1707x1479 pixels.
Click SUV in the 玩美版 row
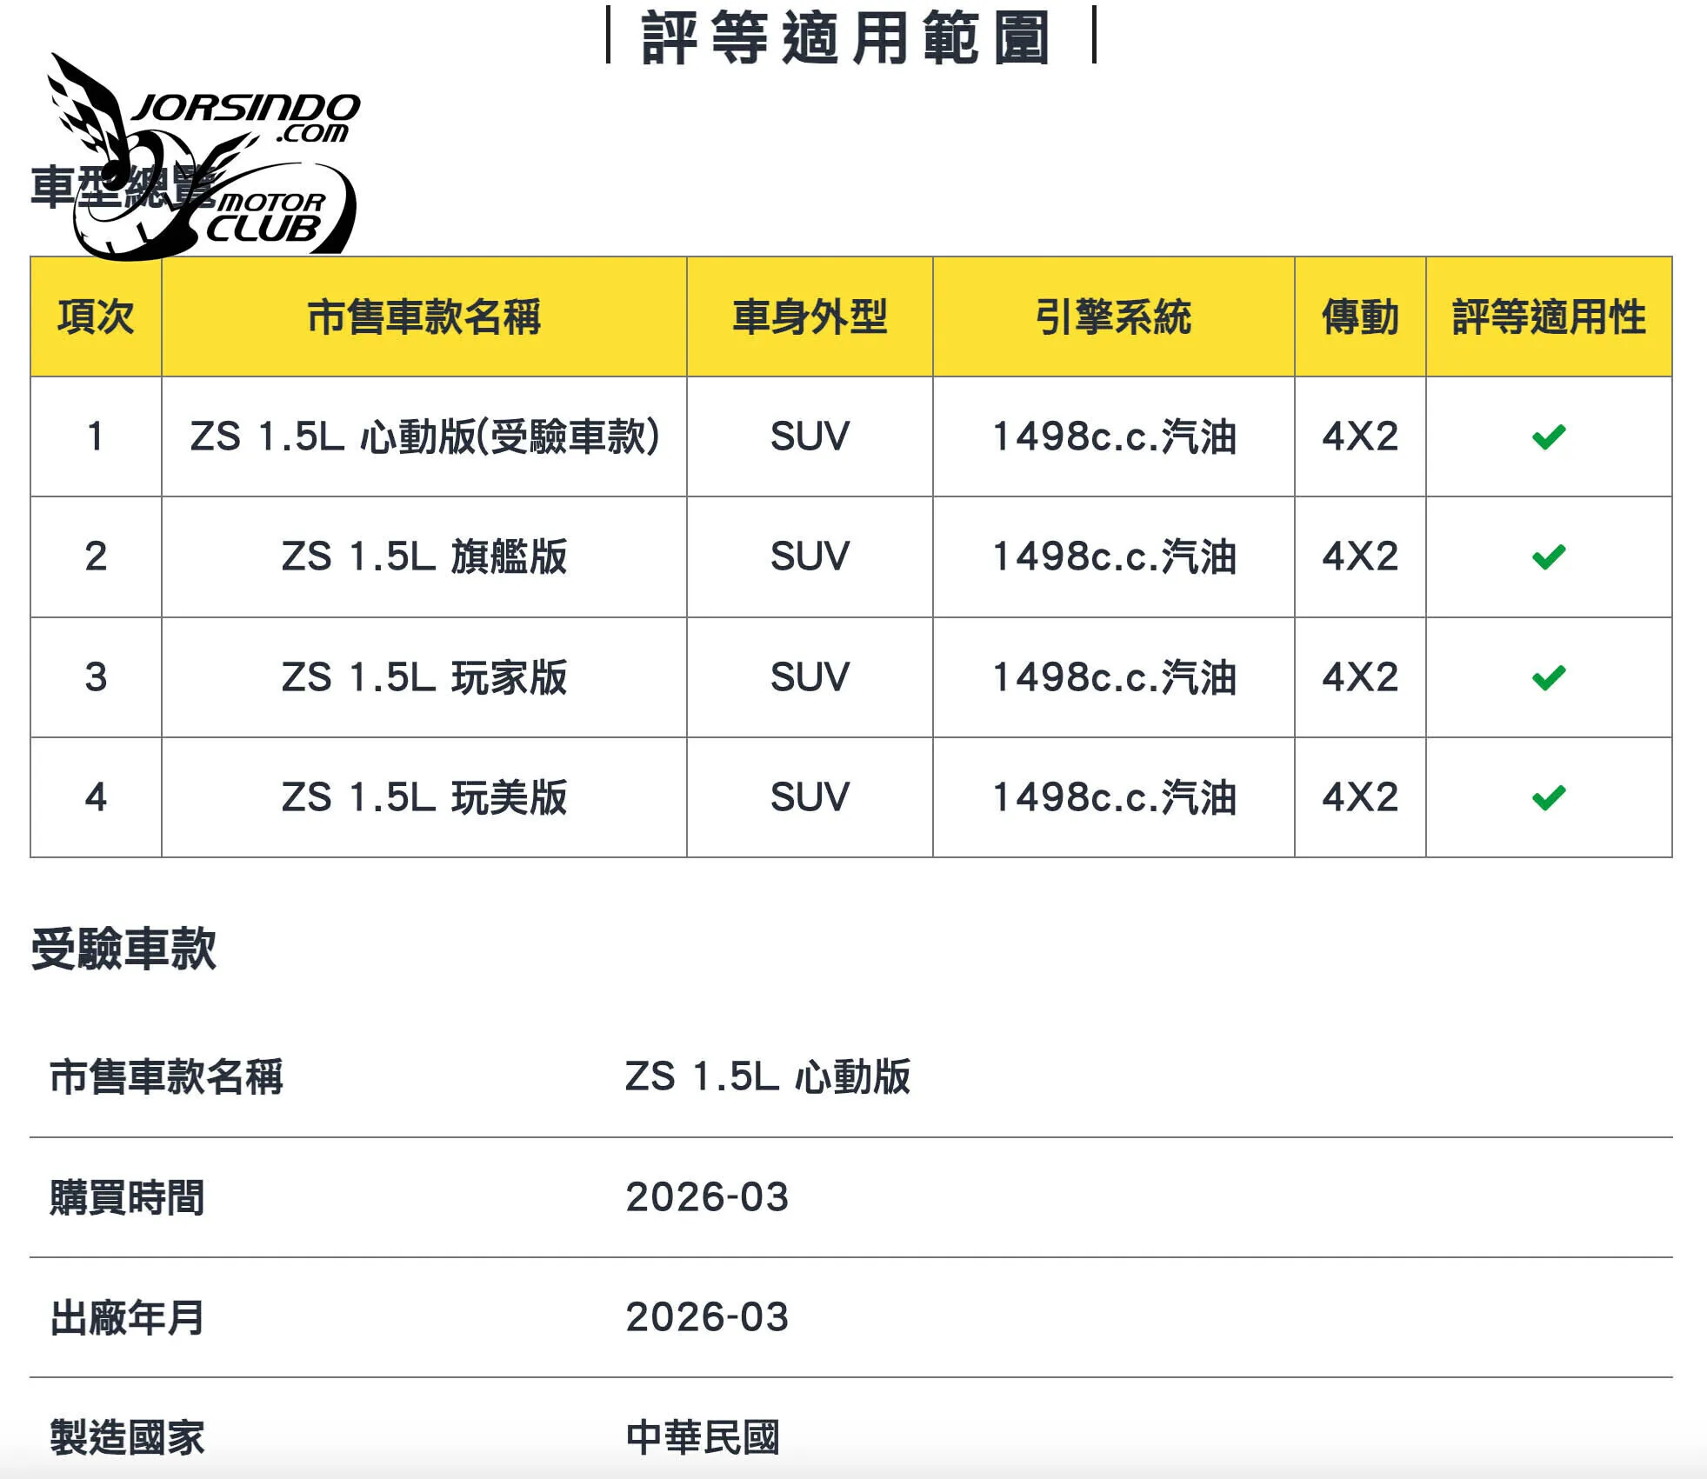point(810,797)
